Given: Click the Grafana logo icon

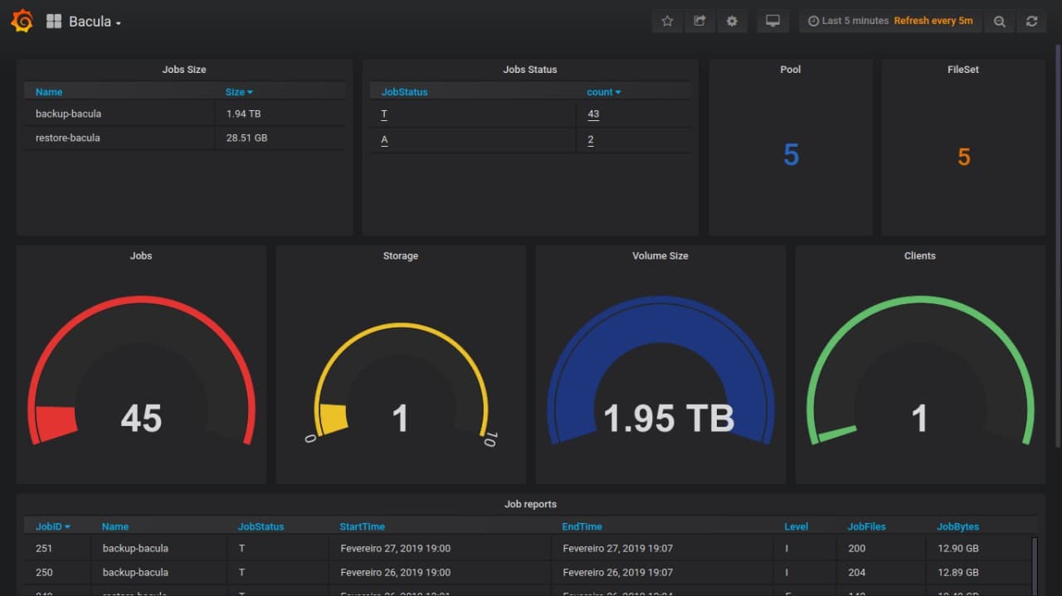Looking at the screenshot, I should pos(22,22).
